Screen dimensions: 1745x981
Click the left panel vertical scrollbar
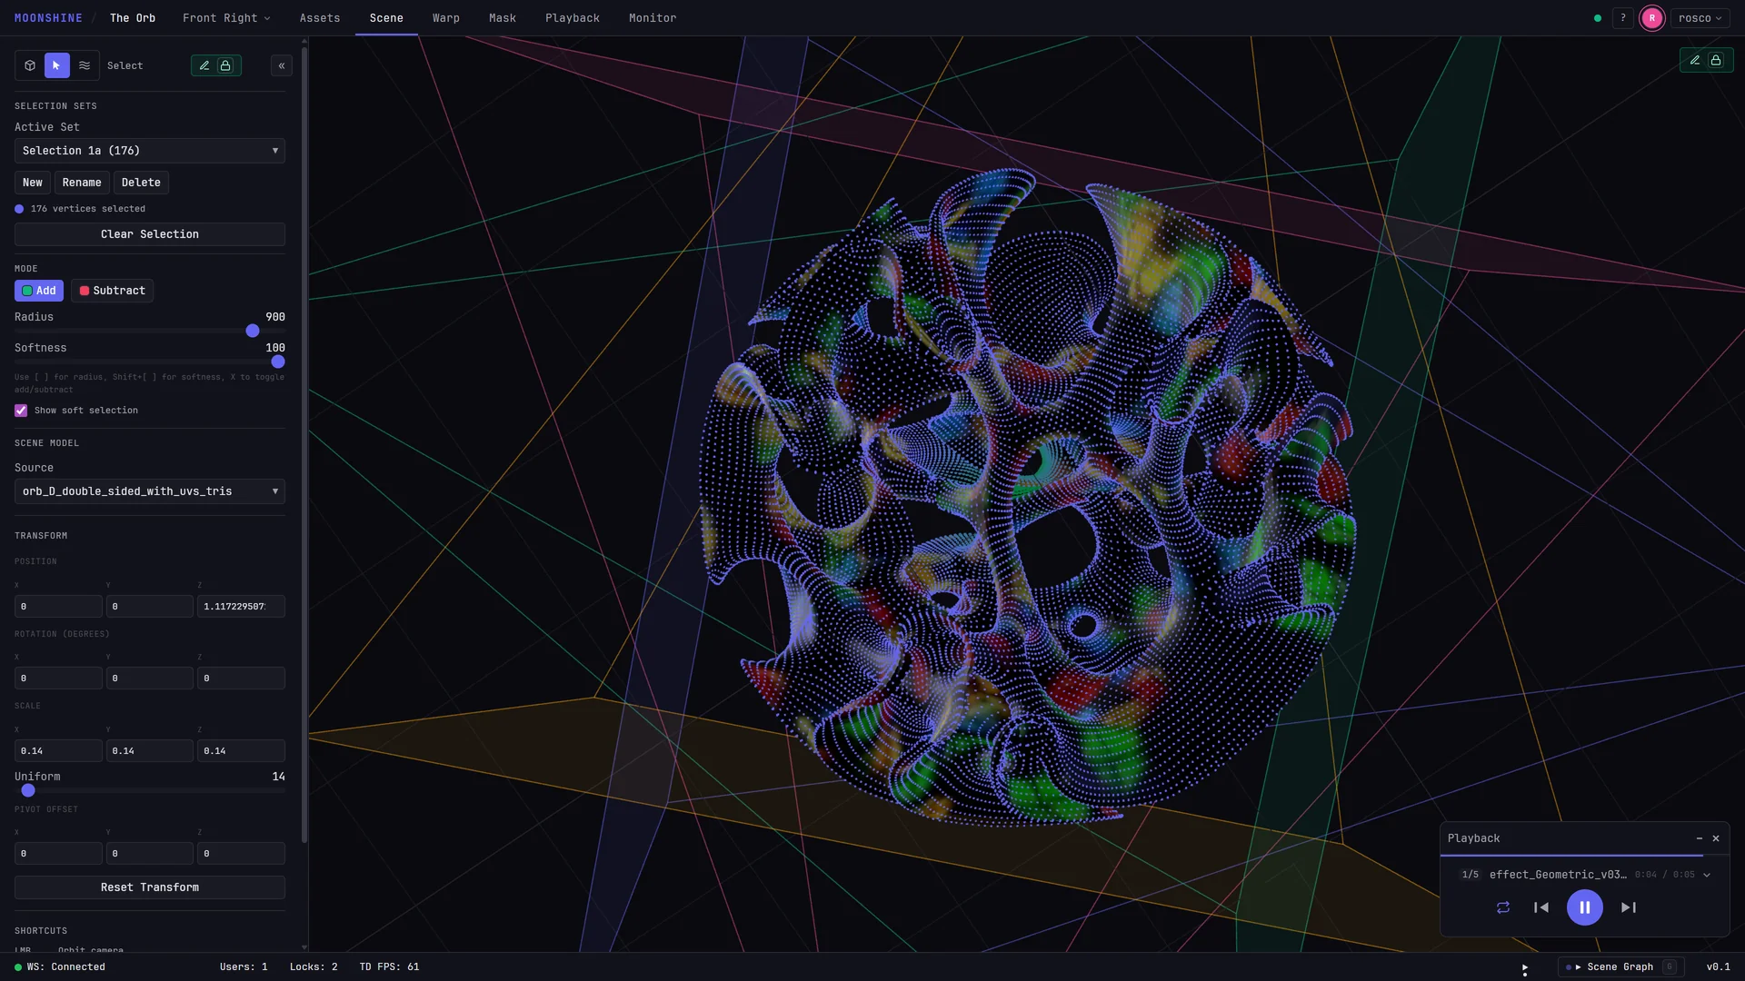(304, 445)
